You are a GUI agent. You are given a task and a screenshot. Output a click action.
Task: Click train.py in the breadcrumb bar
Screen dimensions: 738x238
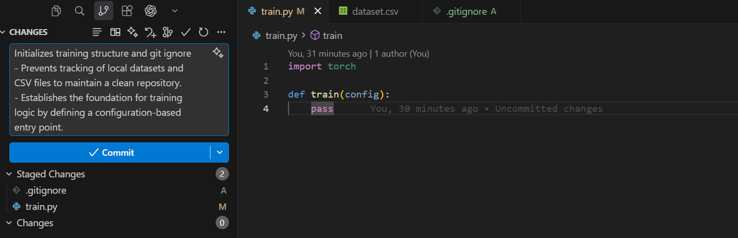coord(281,35)
